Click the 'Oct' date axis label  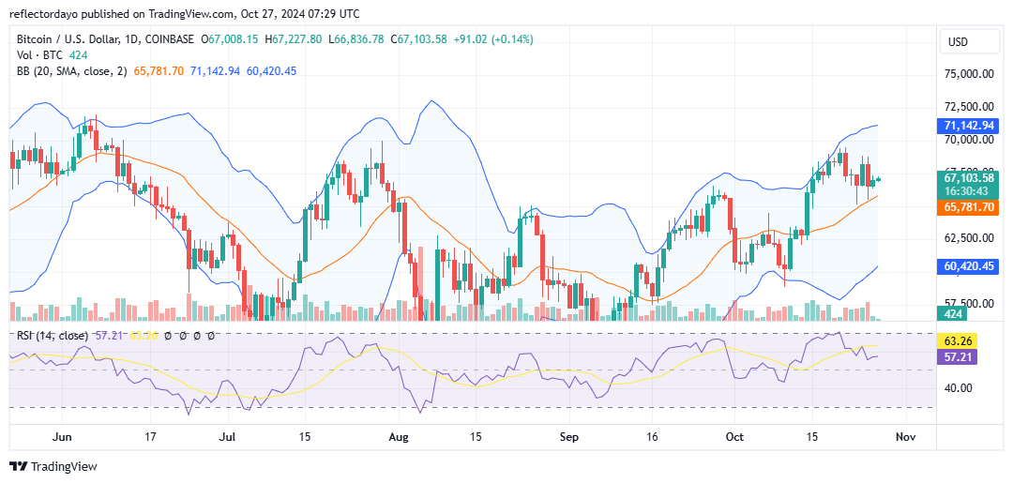(734, 436)
